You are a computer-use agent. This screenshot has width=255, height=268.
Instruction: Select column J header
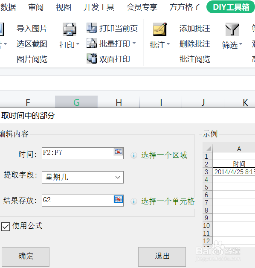point(203,102)
